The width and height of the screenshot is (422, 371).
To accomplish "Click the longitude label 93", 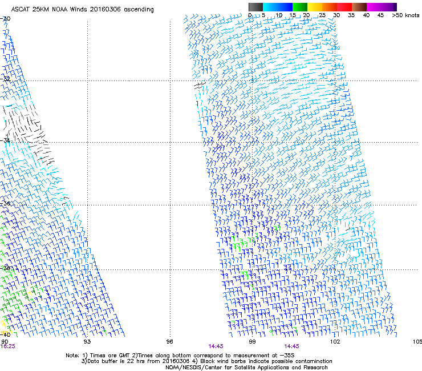I will (87, 342).
